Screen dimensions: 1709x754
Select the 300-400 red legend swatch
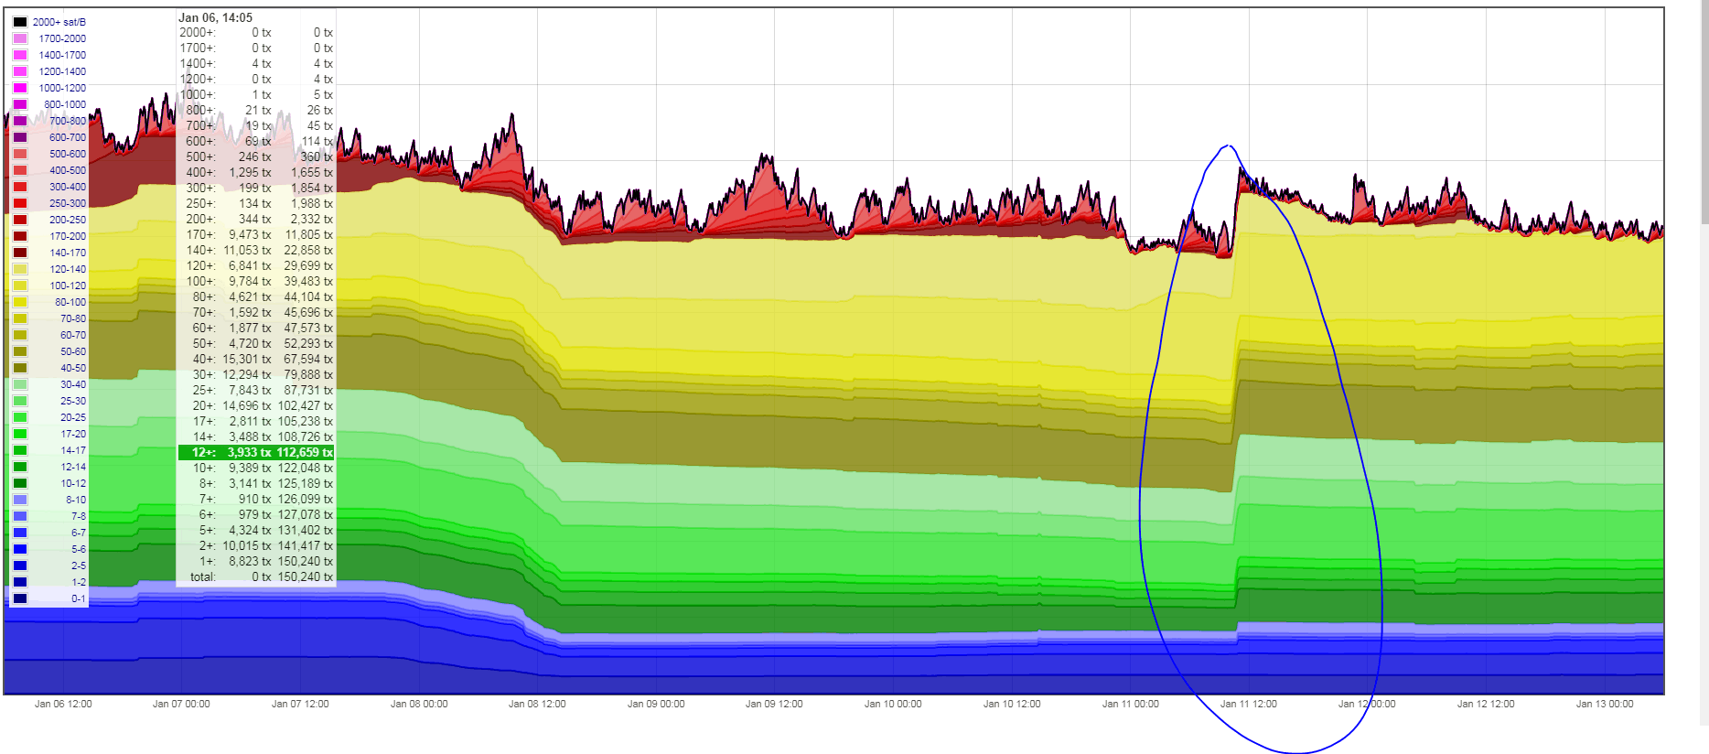click(20, 187)
